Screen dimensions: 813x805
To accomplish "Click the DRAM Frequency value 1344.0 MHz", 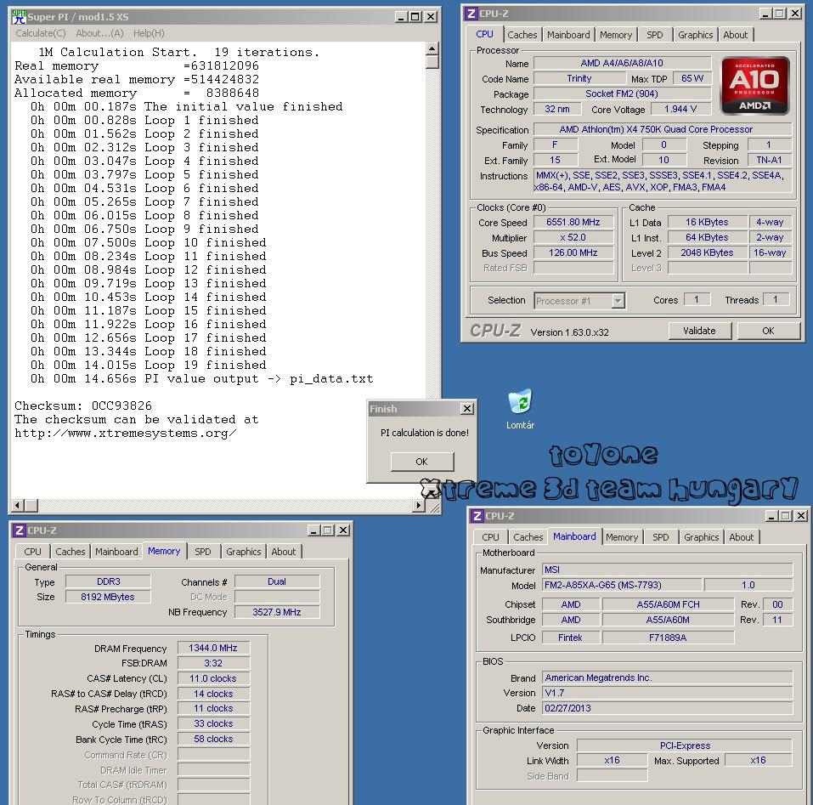I will 213,648.
